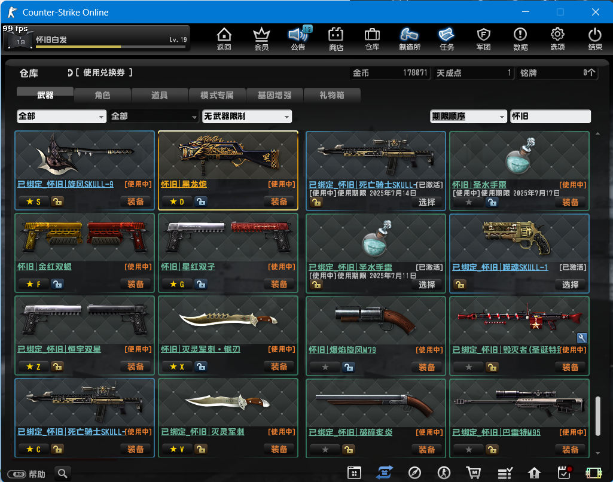Open the calendar check icon with red dot
This screenshot has height=482, width=613.
pyautogui.click(x=565, y=472)
